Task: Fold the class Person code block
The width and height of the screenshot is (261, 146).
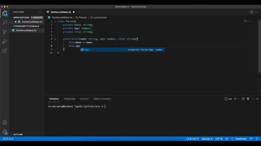Action: [55, 21]
